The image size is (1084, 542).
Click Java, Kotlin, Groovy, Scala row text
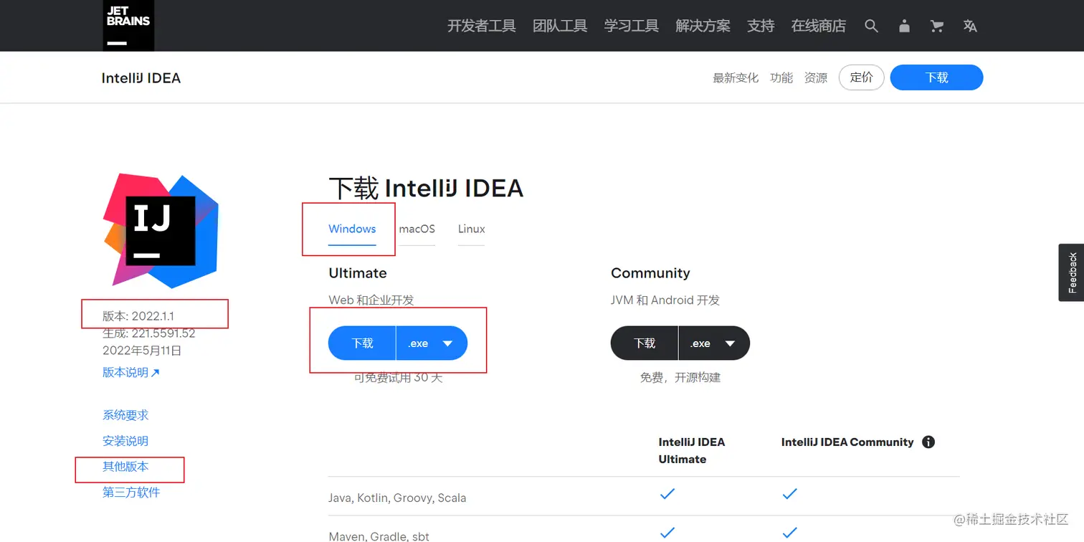[397, 498]
